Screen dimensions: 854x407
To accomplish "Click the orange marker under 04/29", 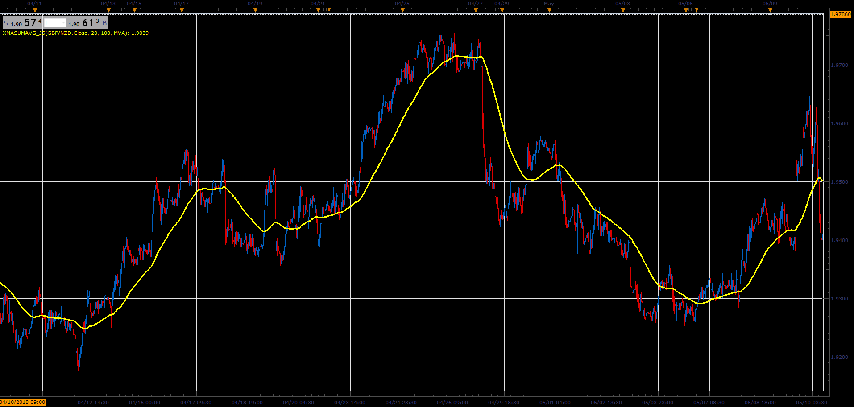I will click(x=502, y=10).
